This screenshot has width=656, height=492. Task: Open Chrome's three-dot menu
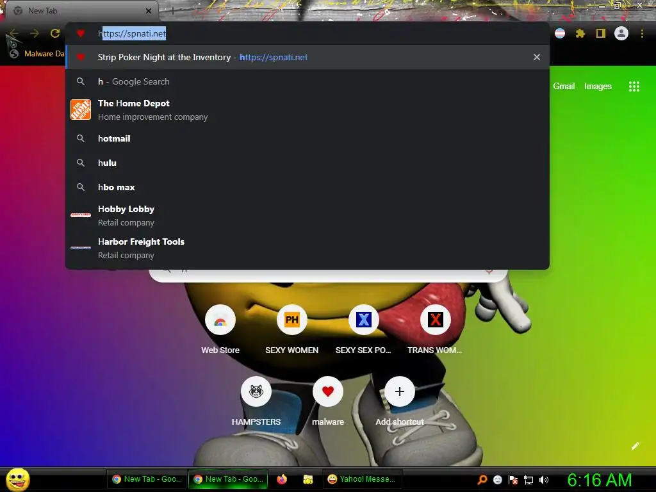coord(642,33)
